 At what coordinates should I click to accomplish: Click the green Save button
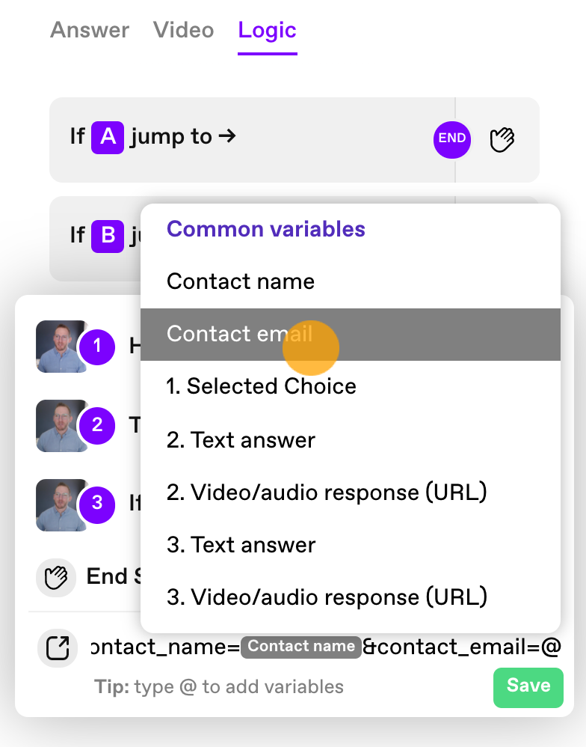coord(528,687)
